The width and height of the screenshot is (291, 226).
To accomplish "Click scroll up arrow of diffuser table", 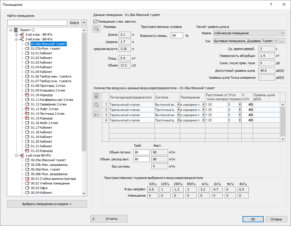I will [283, 105].
